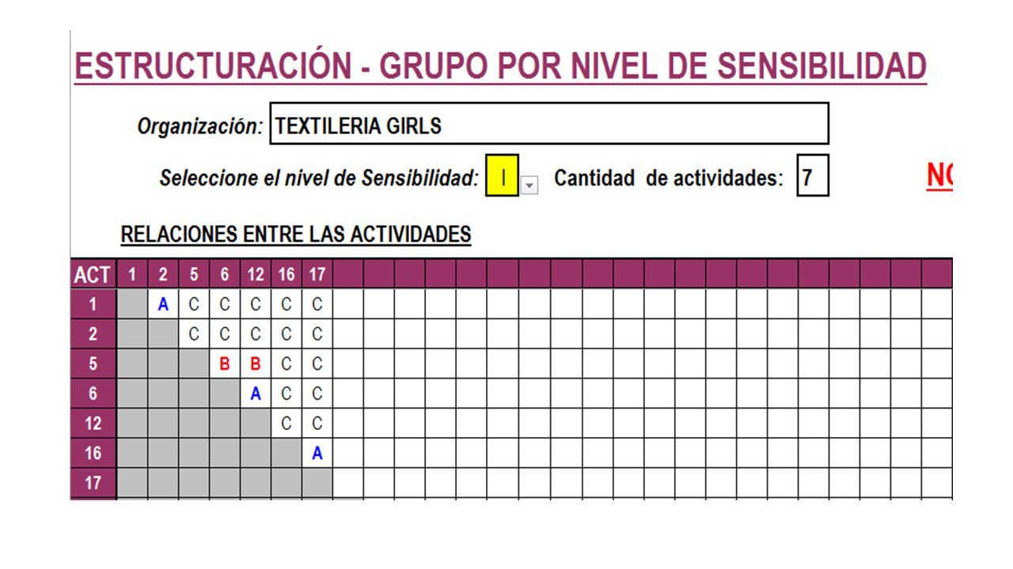Image resolution: width=1013 pixels, height=569 pixels.
Task: Click the ACT header cell
Action: point(93,275)
